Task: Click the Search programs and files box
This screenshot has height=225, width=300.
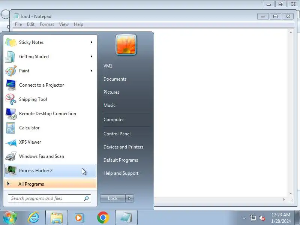Action: click(x=49, y=198)
